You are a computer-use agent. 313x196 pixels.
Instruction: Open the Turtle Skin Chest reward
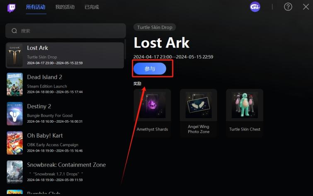245,113
